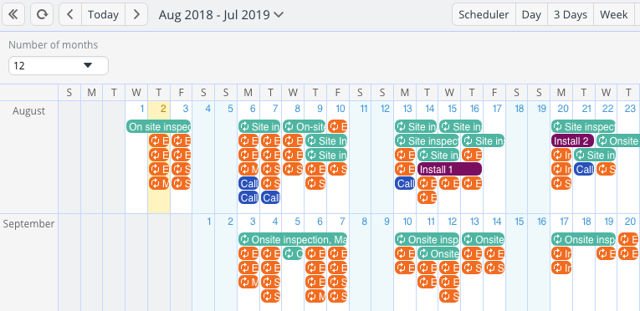Click the August month row label
640x311 pixels.
pos(28,111)
